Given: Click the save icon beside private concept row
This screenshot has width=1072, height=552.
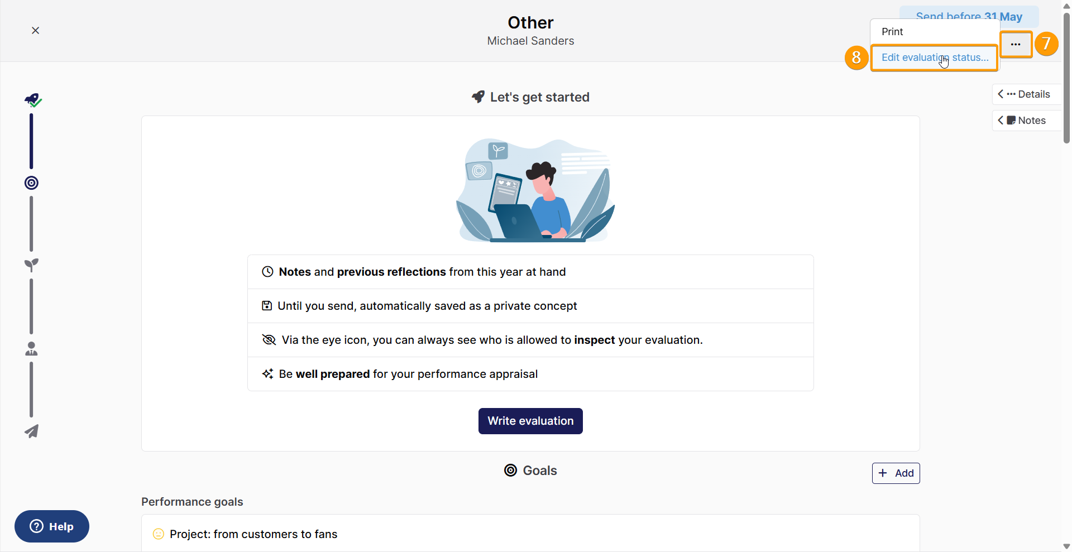Looking at the screenshot, I should (267, 306).
